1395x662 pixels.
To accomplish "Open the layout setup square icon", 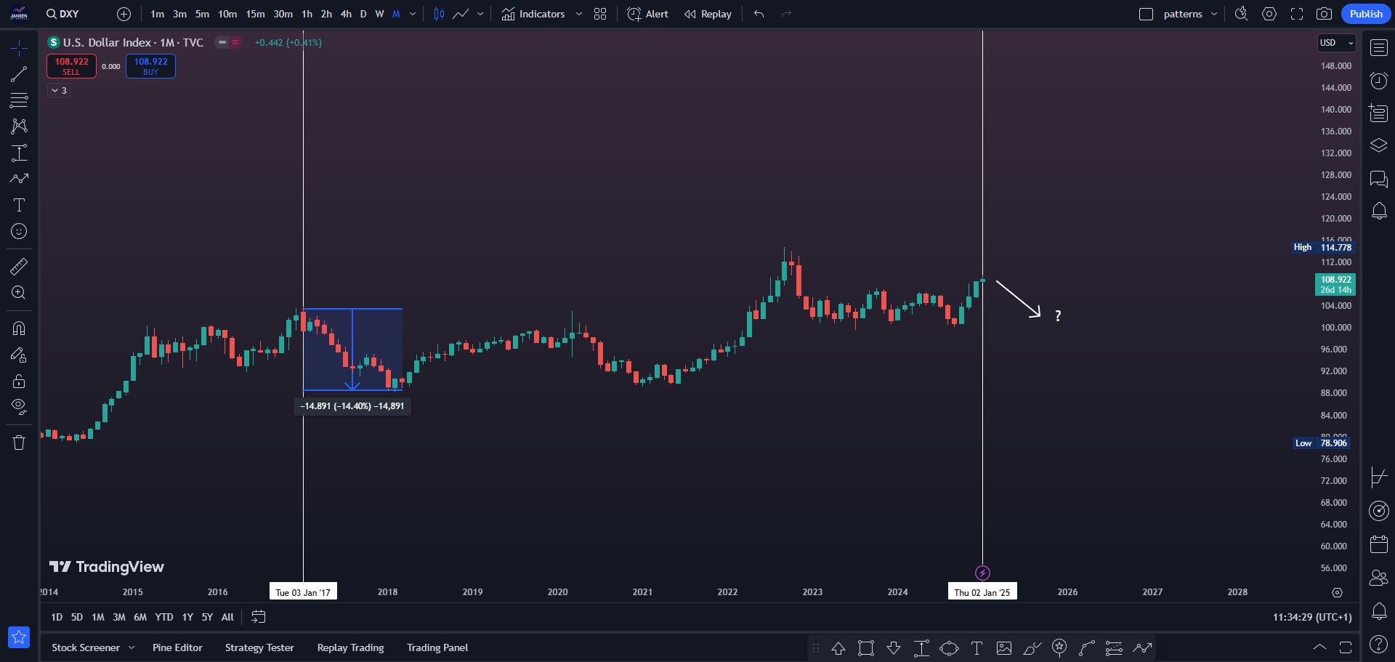I will (x=1146, y=14).
